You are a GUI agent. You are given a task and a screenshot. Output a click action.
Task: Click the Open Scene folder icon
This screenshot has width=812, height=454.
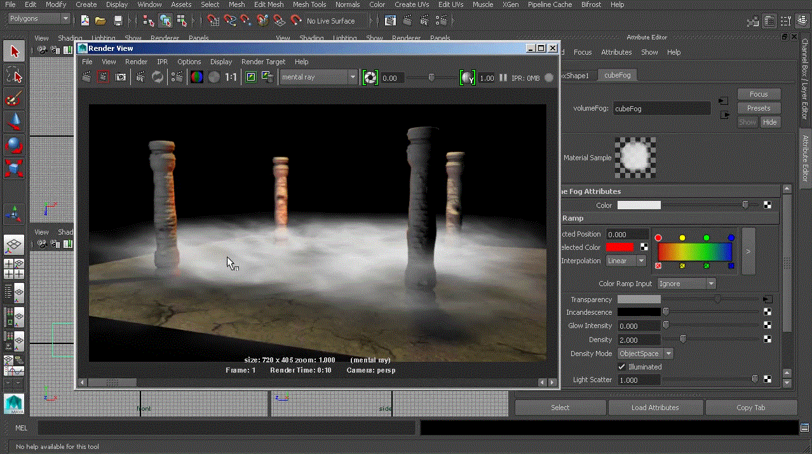100,20
